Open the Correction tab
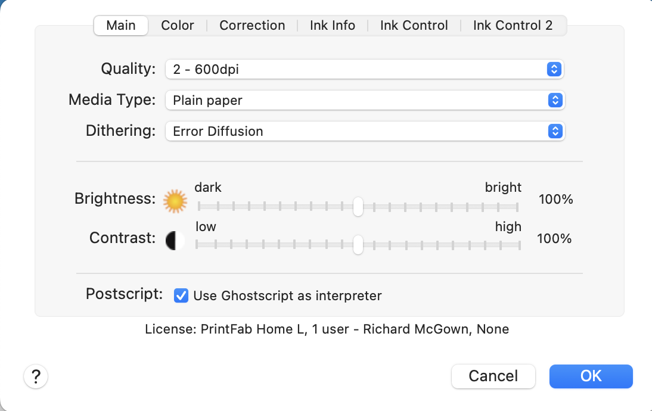Screen dimensions: 652x411 click(x=252, y=26)
